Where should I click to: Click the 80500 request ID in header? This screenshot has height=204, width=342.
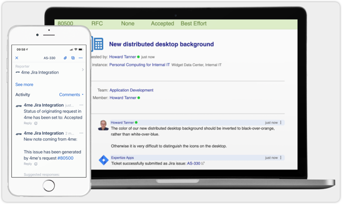click(65, 23)
